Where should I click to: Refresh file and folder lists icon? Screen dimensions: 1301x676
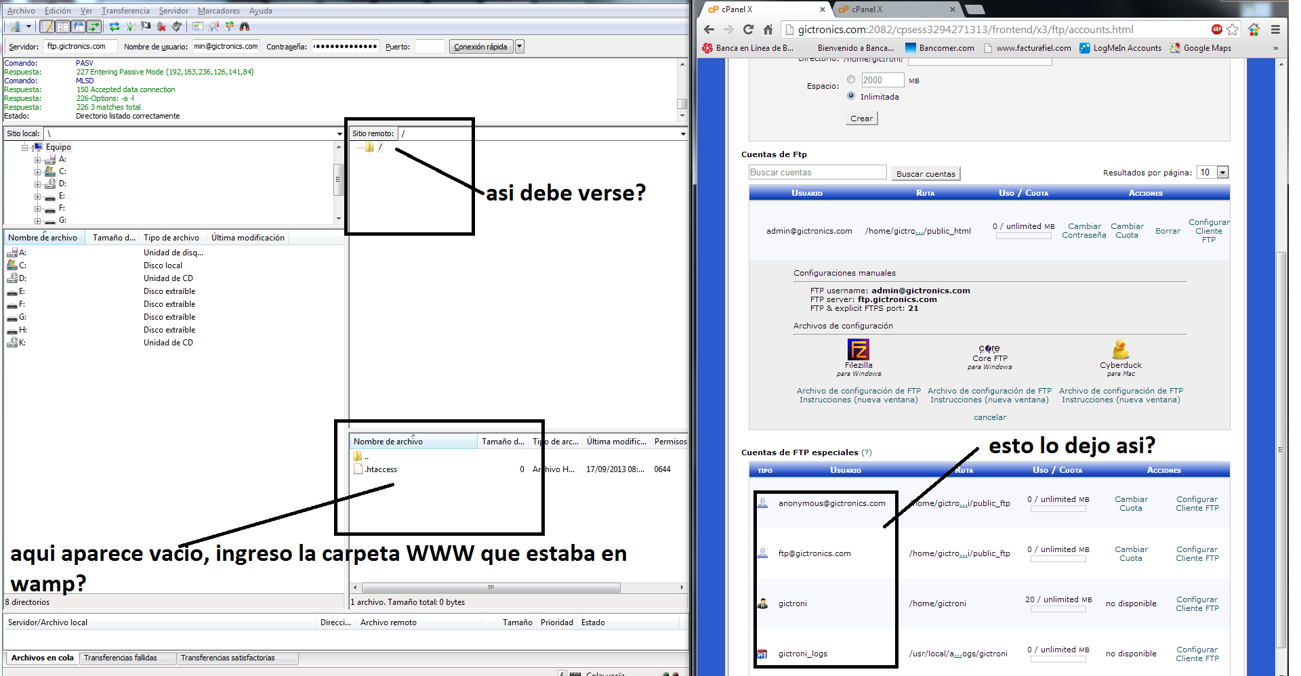(x=115, y=26)
